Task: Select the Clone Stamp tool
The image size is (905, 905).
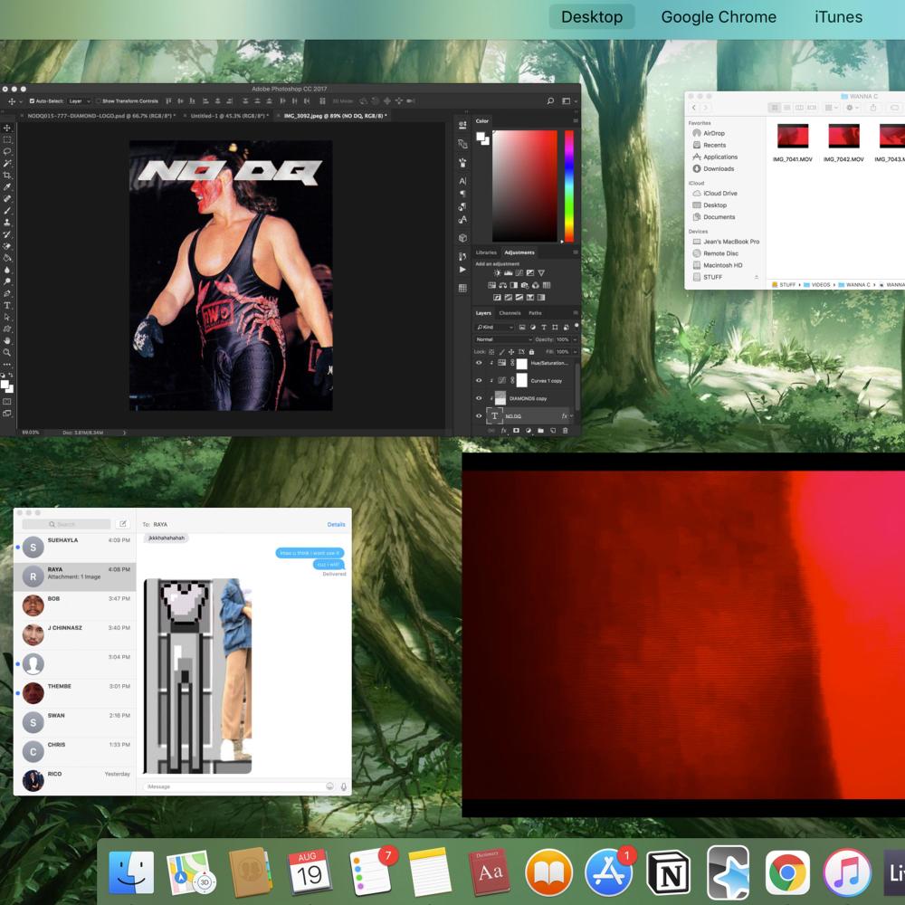Action: [x=7, y=223]
